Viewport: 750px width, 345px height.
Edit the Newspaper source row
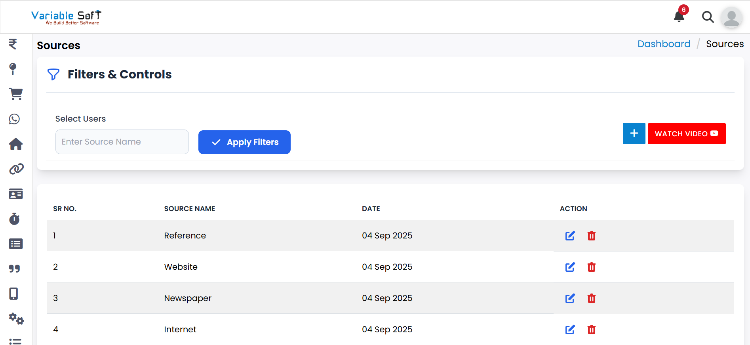(x=570, y=298)
